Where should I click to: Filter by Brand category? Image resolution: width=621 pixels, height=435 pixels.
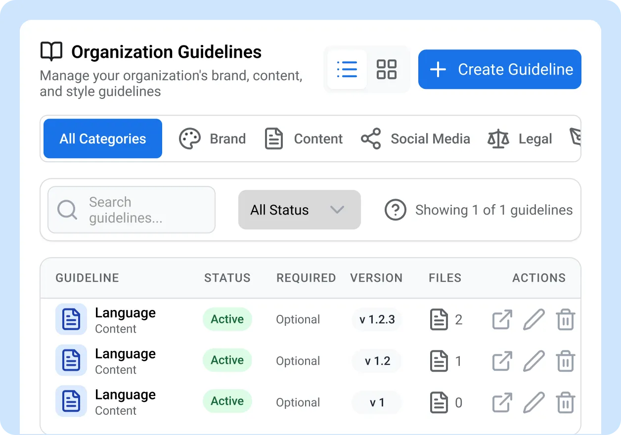212,139
